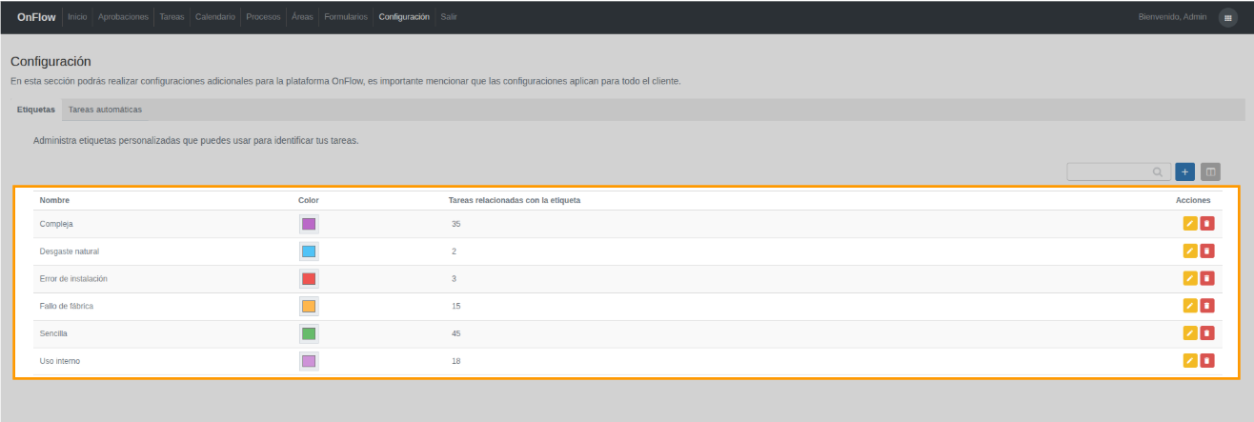Open the lilac swatch for Uso interno

point(309,361)
